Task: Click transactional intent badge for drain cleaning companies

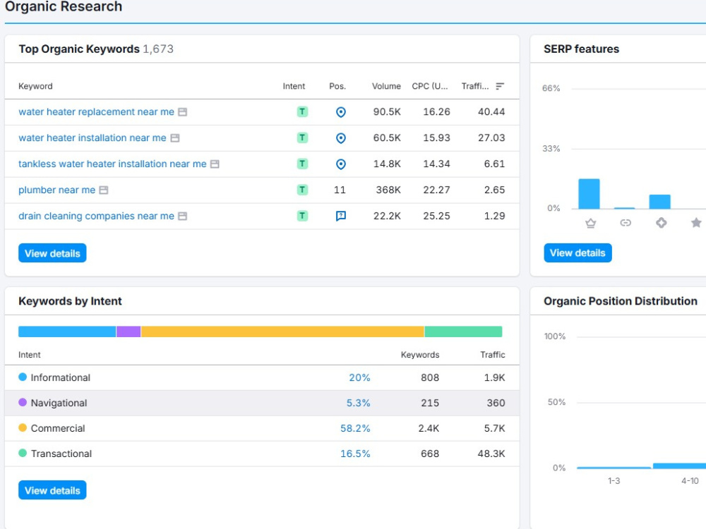Action: pos(303,216)
